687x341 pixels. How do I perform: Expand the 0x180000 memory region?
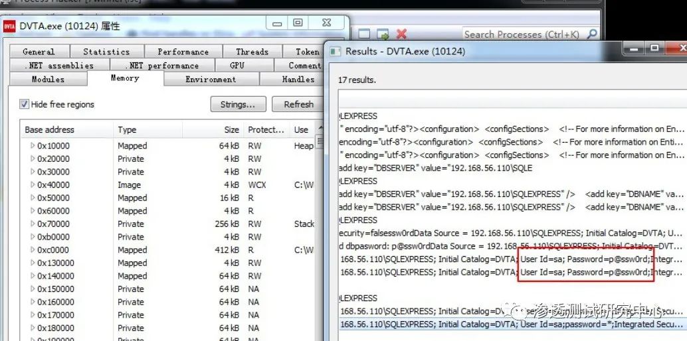coord(33,328)
